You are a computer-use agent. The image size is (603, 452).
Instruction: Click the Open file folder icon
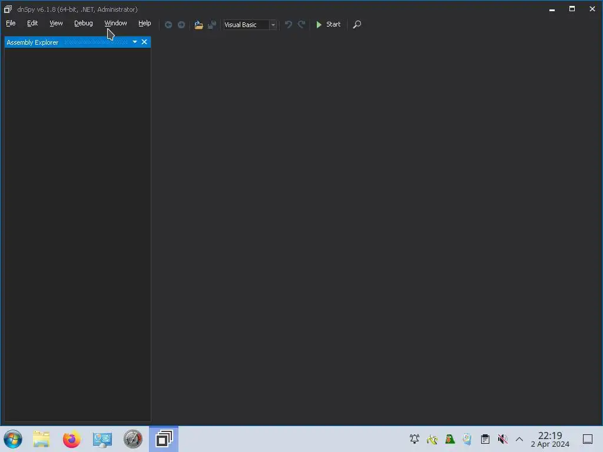pos(198,25)
